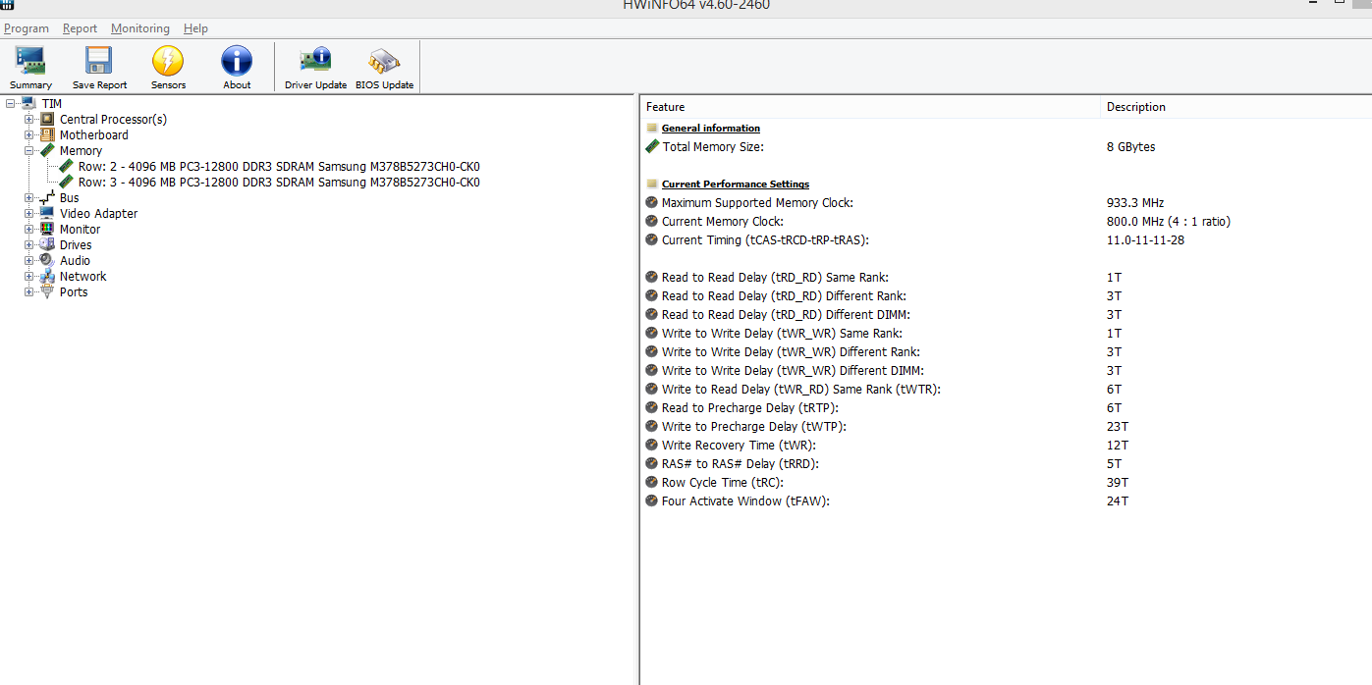Click 'Write to Precharge Delay (tWTP):' label
The width and height of the screenshot is (1372, 685).
(753, 426)
